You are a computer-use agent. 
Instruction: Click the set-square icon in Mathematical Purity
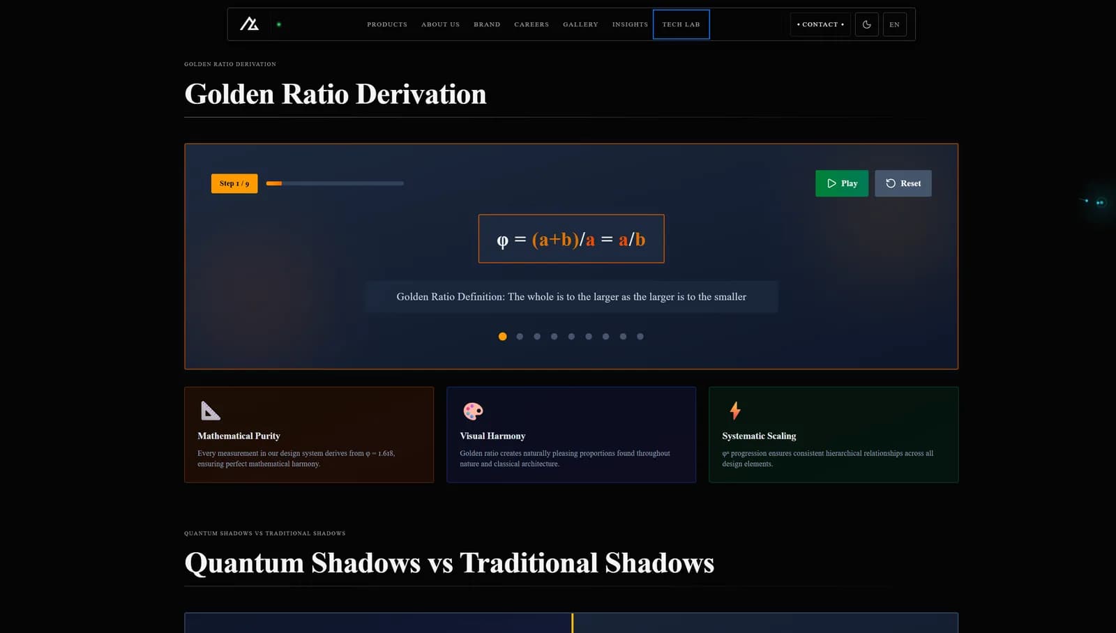[x=211, y=411]
